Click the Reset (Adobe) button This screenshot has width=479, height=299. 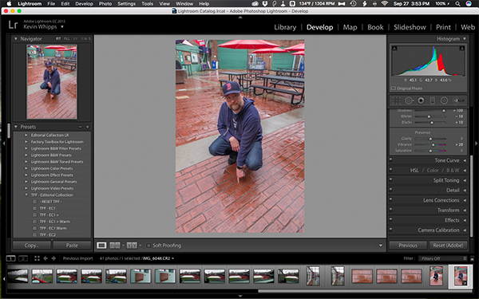[448, 246]
